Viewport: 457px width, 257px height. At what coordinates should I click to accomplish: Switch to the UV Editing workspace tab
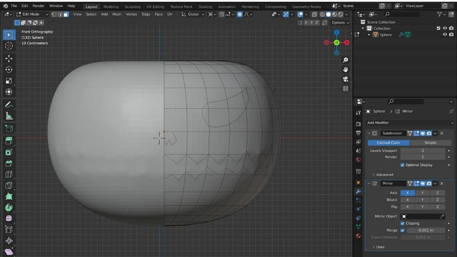click(x=155, y=6)
